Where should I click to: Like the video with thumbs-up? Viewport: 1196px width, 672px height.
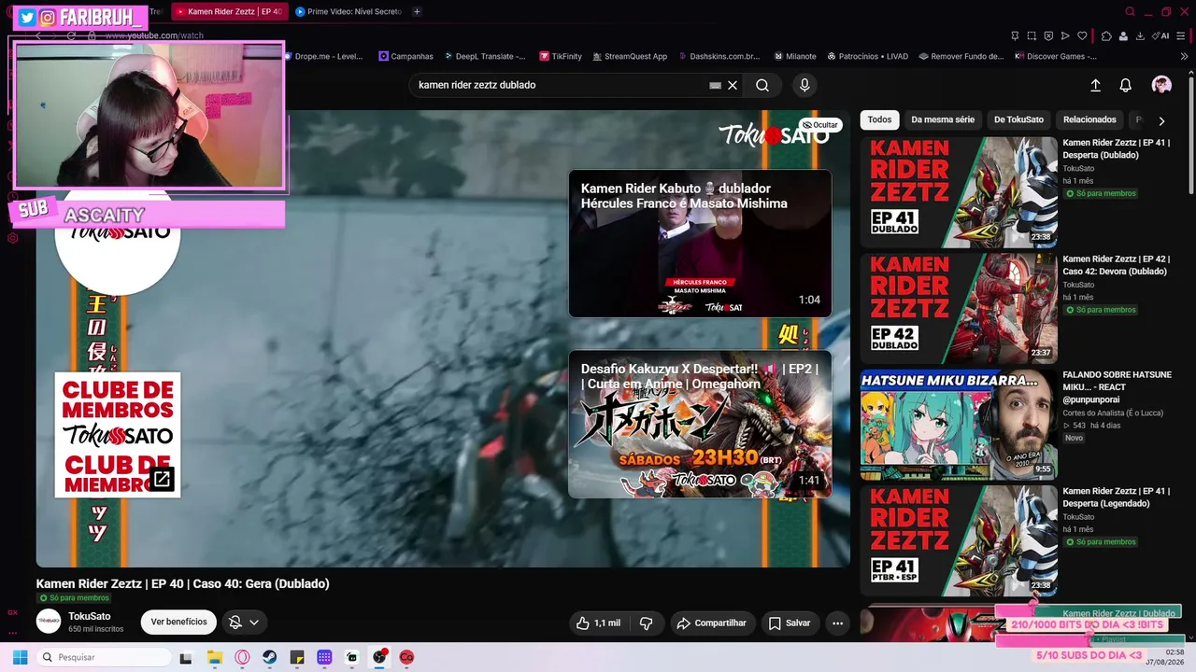coord(598,623)
